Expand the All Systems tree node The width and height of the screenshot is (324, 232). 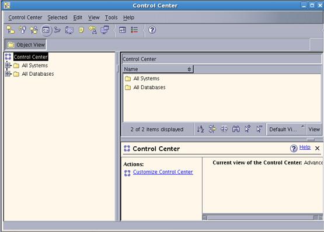click(8, 65)
